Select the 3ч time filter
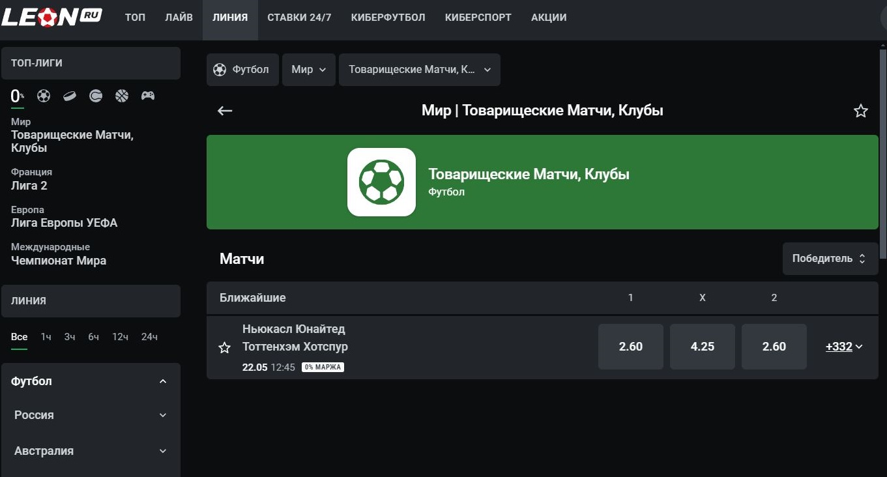 point(70,337)
